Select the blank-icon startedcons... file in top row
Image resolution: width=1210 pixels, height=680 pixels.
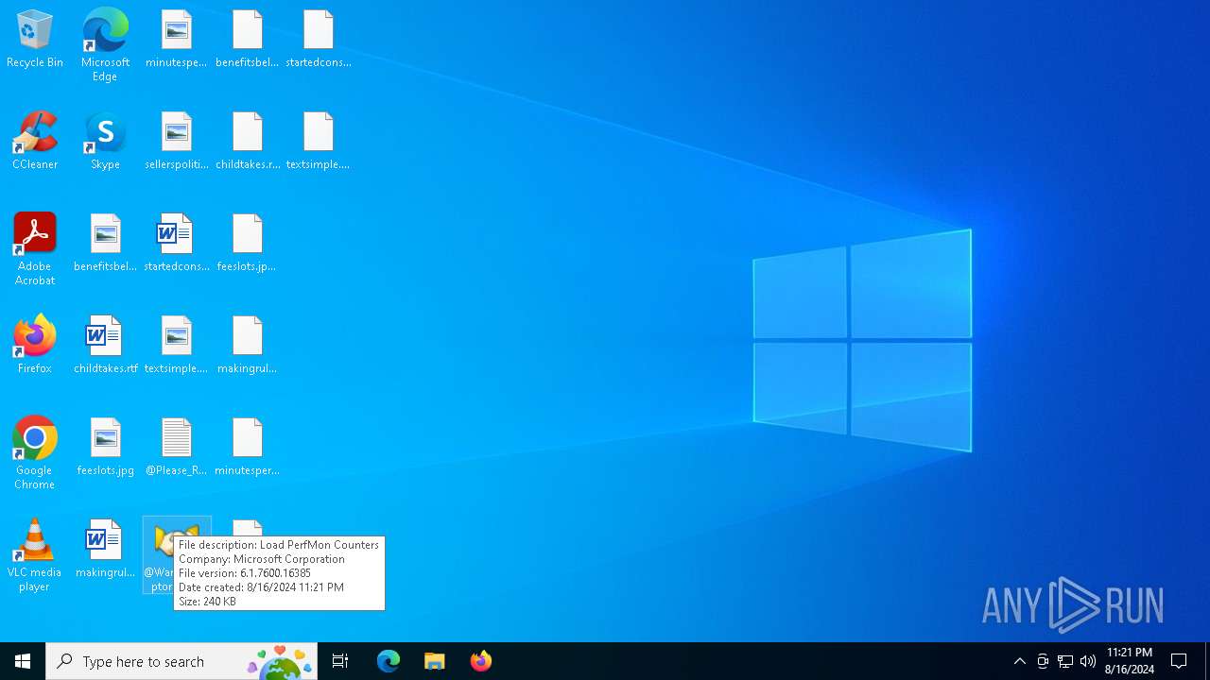click(x=319, y=40)
